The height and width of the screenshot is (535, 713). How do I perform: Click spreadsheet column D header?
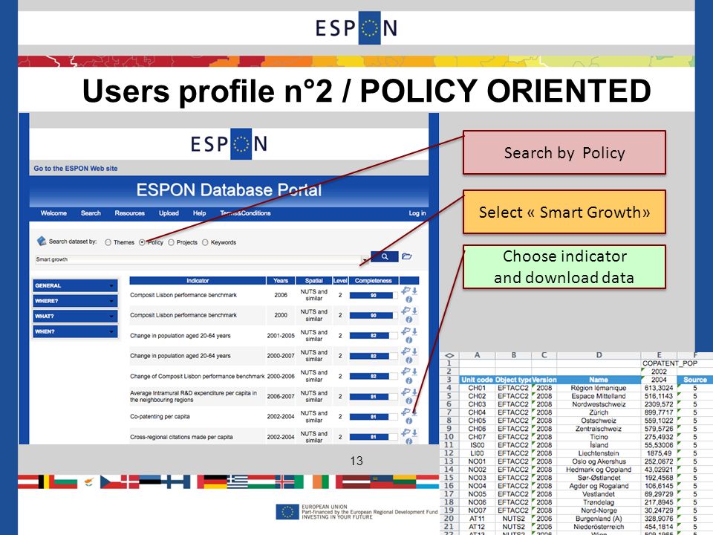click(599, 355)
